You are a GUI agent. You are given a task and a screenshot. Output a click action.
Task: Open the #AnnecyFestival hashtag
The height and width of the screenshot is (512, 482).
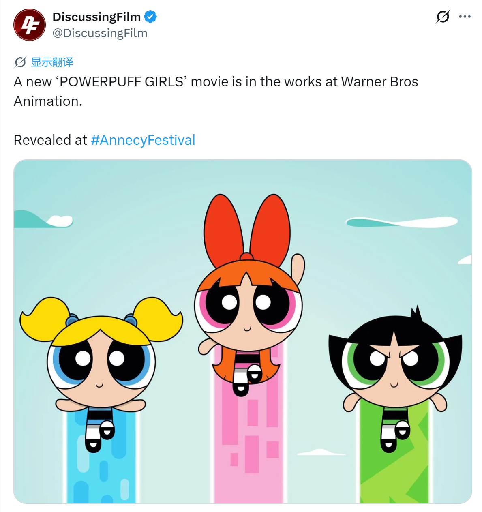[x=143, y=140]
